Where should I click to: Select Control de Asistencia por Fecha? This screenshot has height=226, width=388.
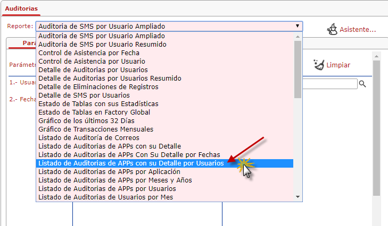point(165,53)
